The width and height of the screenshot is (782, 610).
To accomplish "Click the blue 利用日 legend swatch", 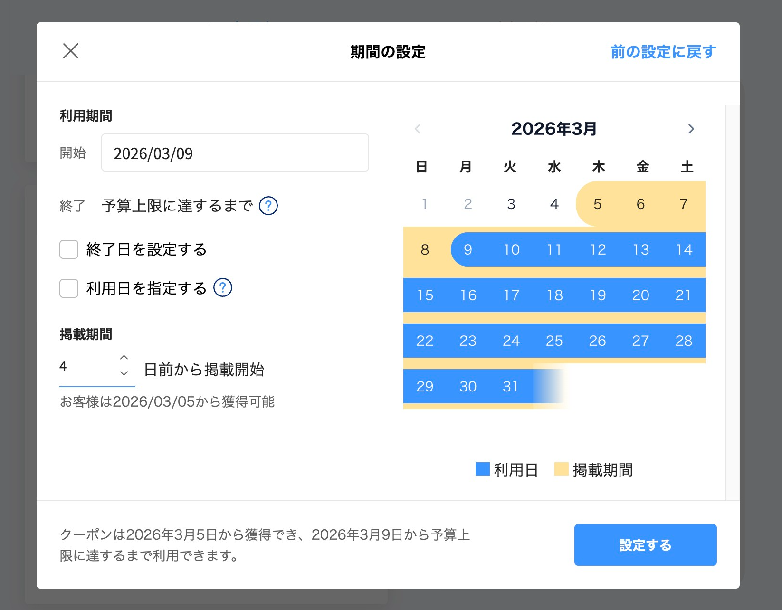I will click(x=482, y=469).
